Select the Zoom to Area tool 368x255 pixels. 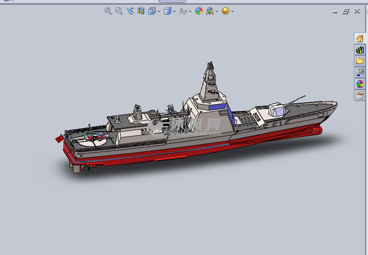[x=119, y=11]
